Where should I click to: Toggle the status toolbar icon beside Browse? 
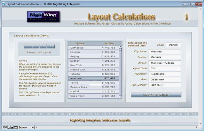click(x=16, y=127)
